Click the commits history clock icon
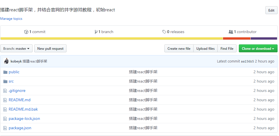Viewport: 279px width, 136px height. pos(26,32)
